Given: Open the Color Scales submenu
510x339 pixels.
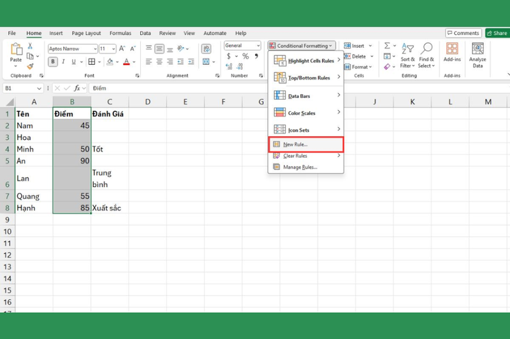Looking at the screenshot, I should (306, 113).
